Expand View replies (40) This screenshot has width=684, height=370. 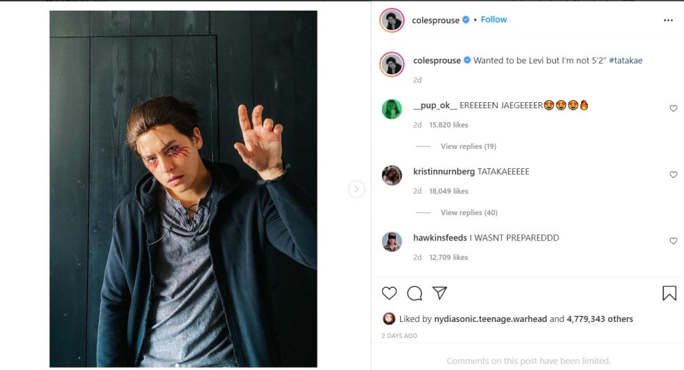[x=468, y=212]
